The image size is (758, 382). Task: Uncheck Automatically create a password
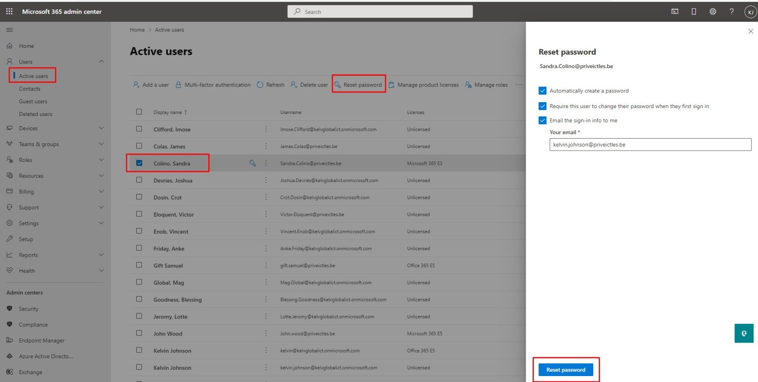point(543,91)
